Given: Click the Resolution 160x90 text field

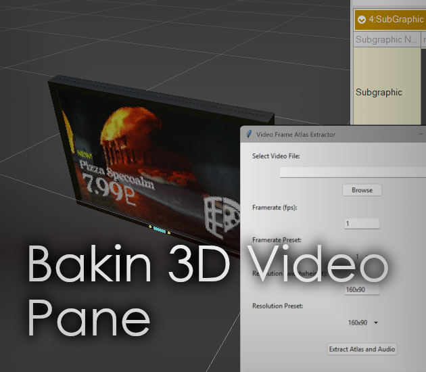Looking at the screenshot, I should pyautogui.click(x=362, y=290).
